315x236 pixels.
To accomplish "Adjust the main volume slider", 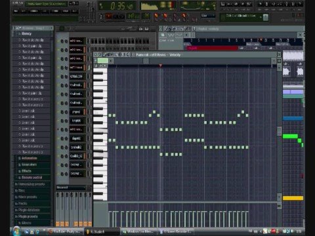I will pyautogui.click(x=89, y=12).
